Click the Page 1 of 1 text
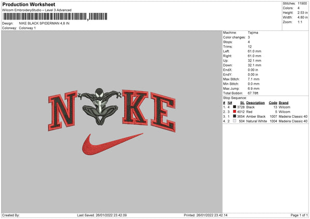 (299, 215)
